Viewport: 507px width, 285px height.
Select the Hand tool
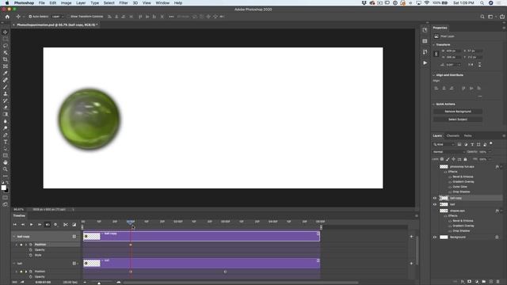point(6,162)
